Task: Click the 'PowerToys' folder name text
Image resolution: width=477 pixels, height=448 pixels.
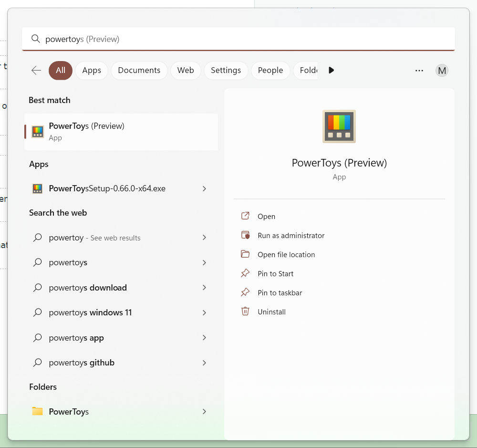Action: coord(69,412)
